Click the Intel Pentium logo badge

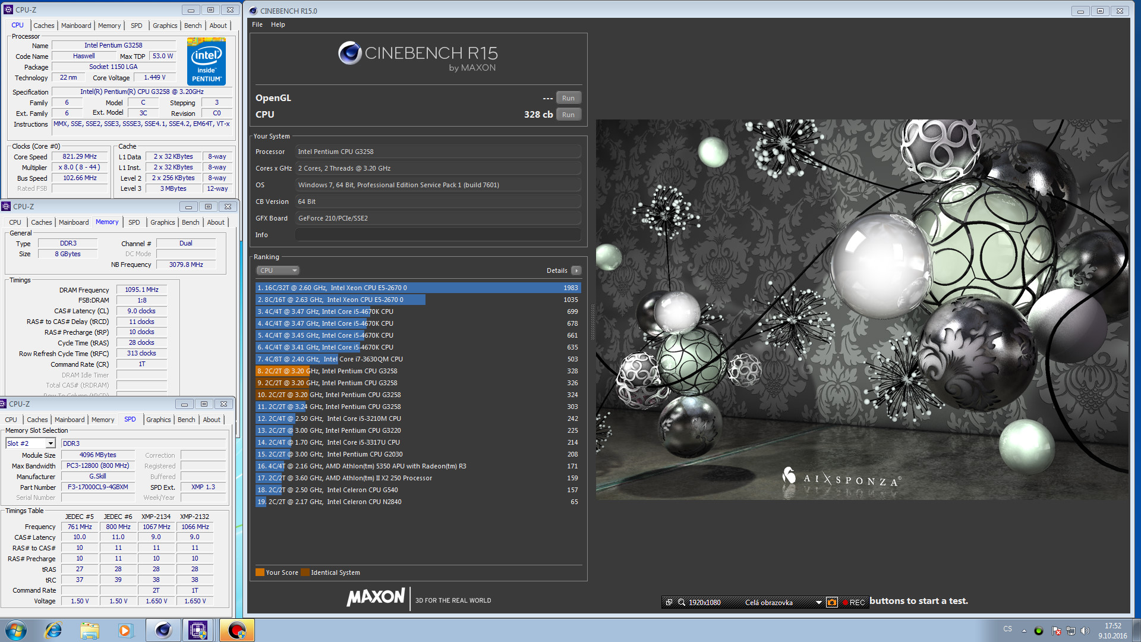(x=206, y=61)
